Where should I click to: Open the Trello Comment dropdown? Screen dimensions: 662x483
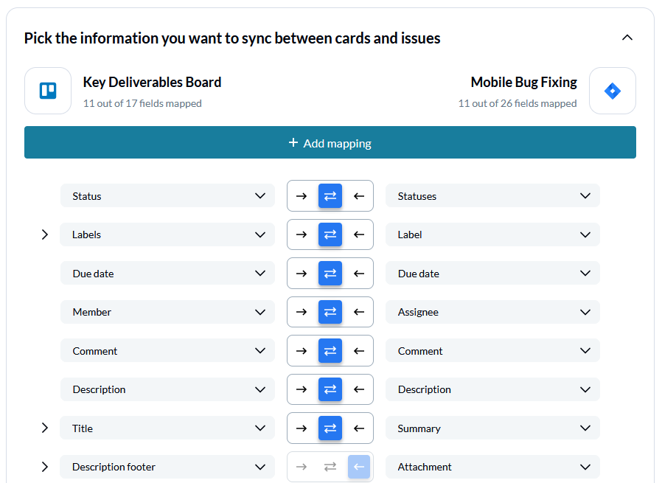pos(167,351)
